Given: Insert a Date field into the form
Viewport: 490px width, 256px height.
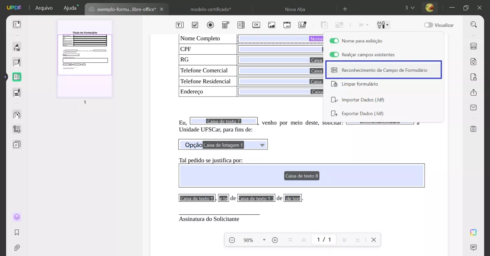Looking at the screenshot, I should coord(287,24).
